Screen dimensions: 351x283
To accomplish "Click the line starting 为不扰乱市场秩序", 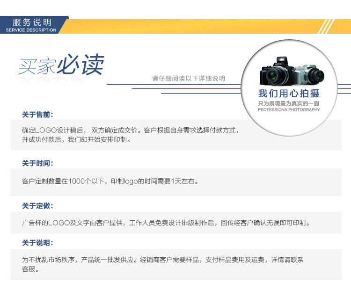I will 163,260.
